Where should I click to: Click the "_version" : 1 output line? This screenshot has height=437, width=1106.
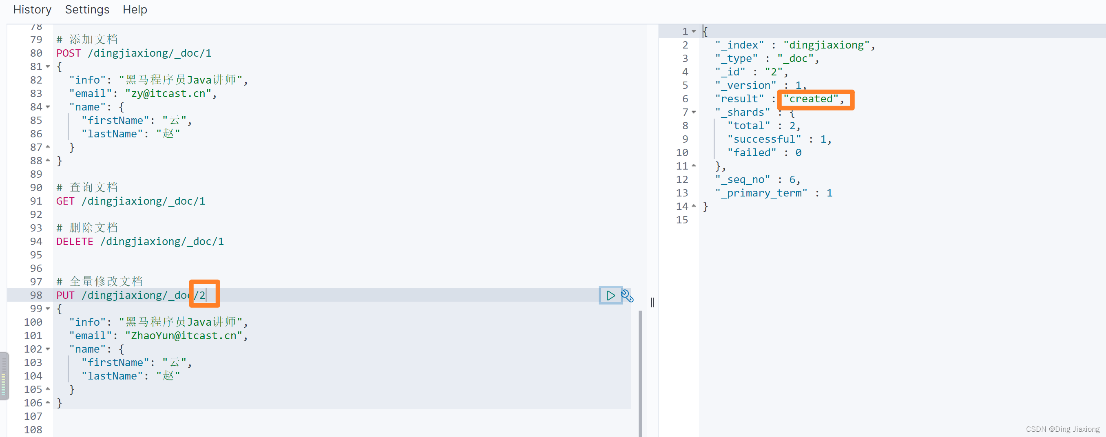(x=760, y=86)
